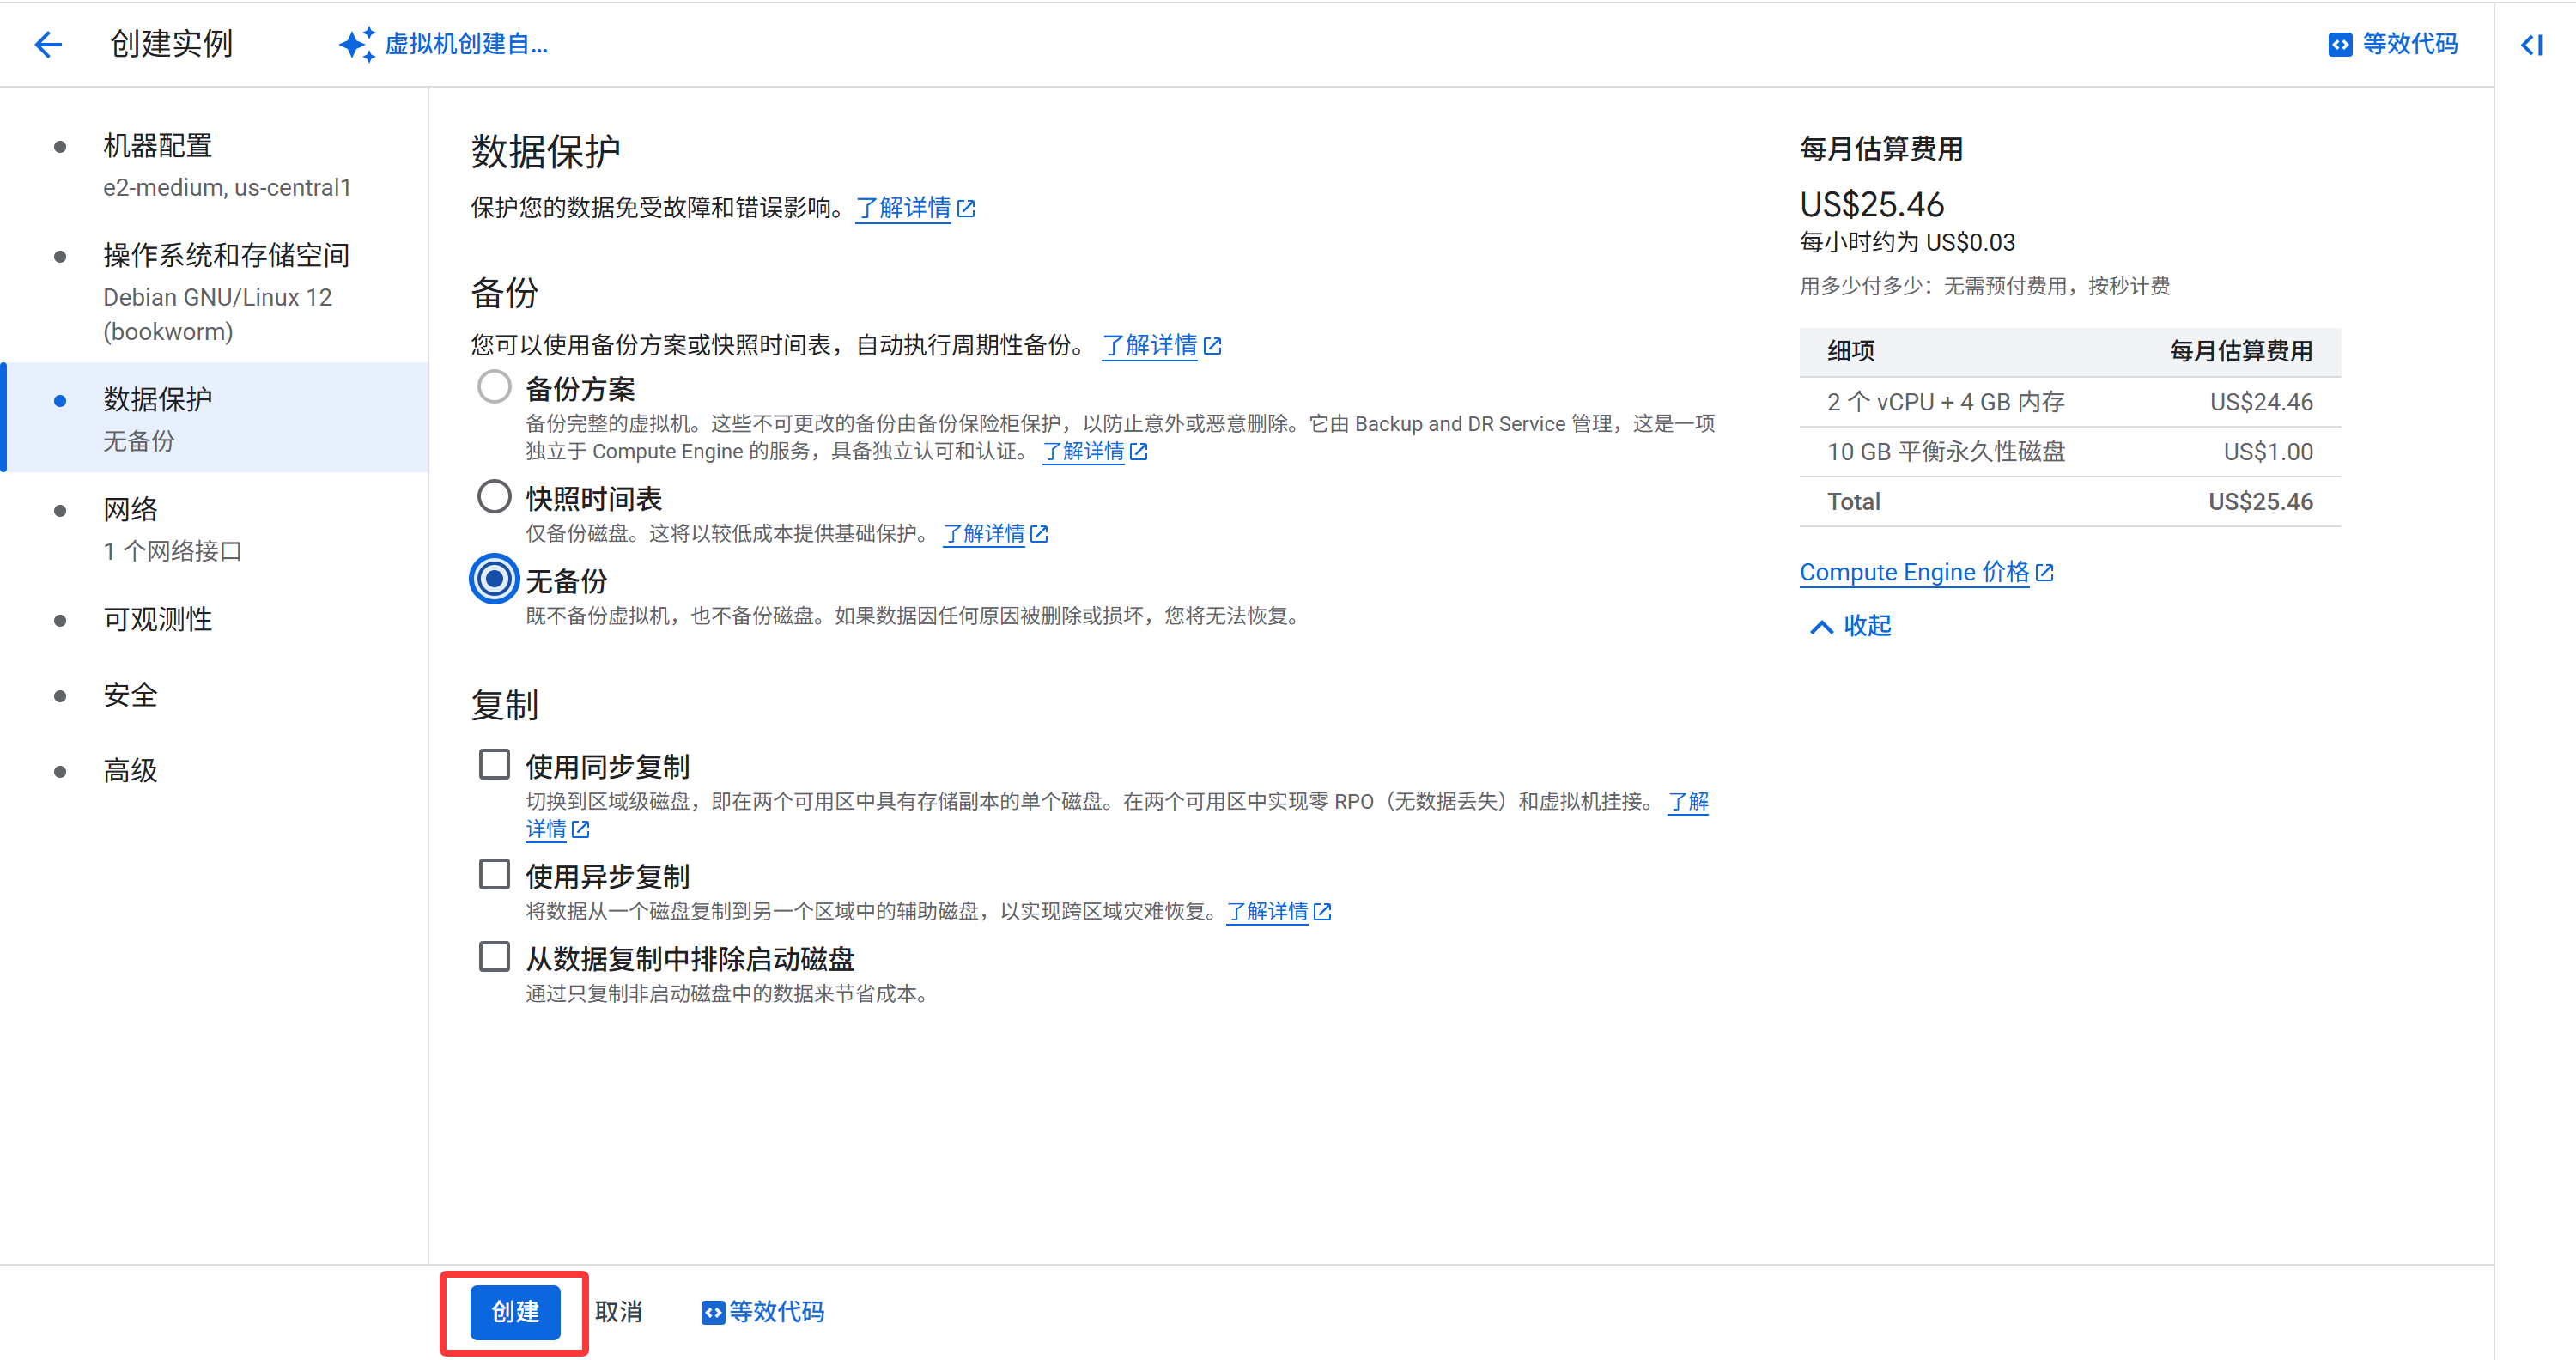This screenshot has height=1360, width=2576.
Task: Check 从数据复制中排除启动磁盘 option
Action: pos(494,957)
